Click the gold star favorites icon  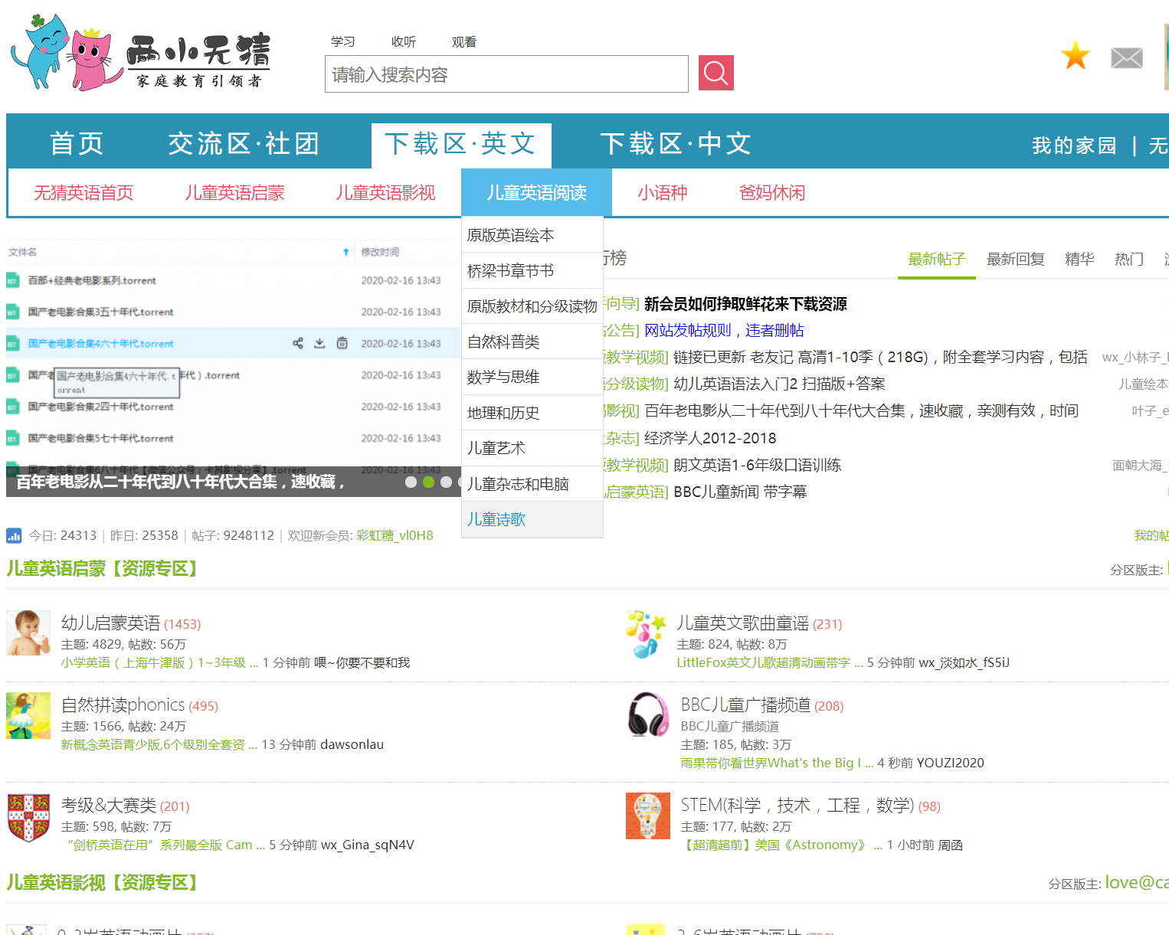point(1076,56)
